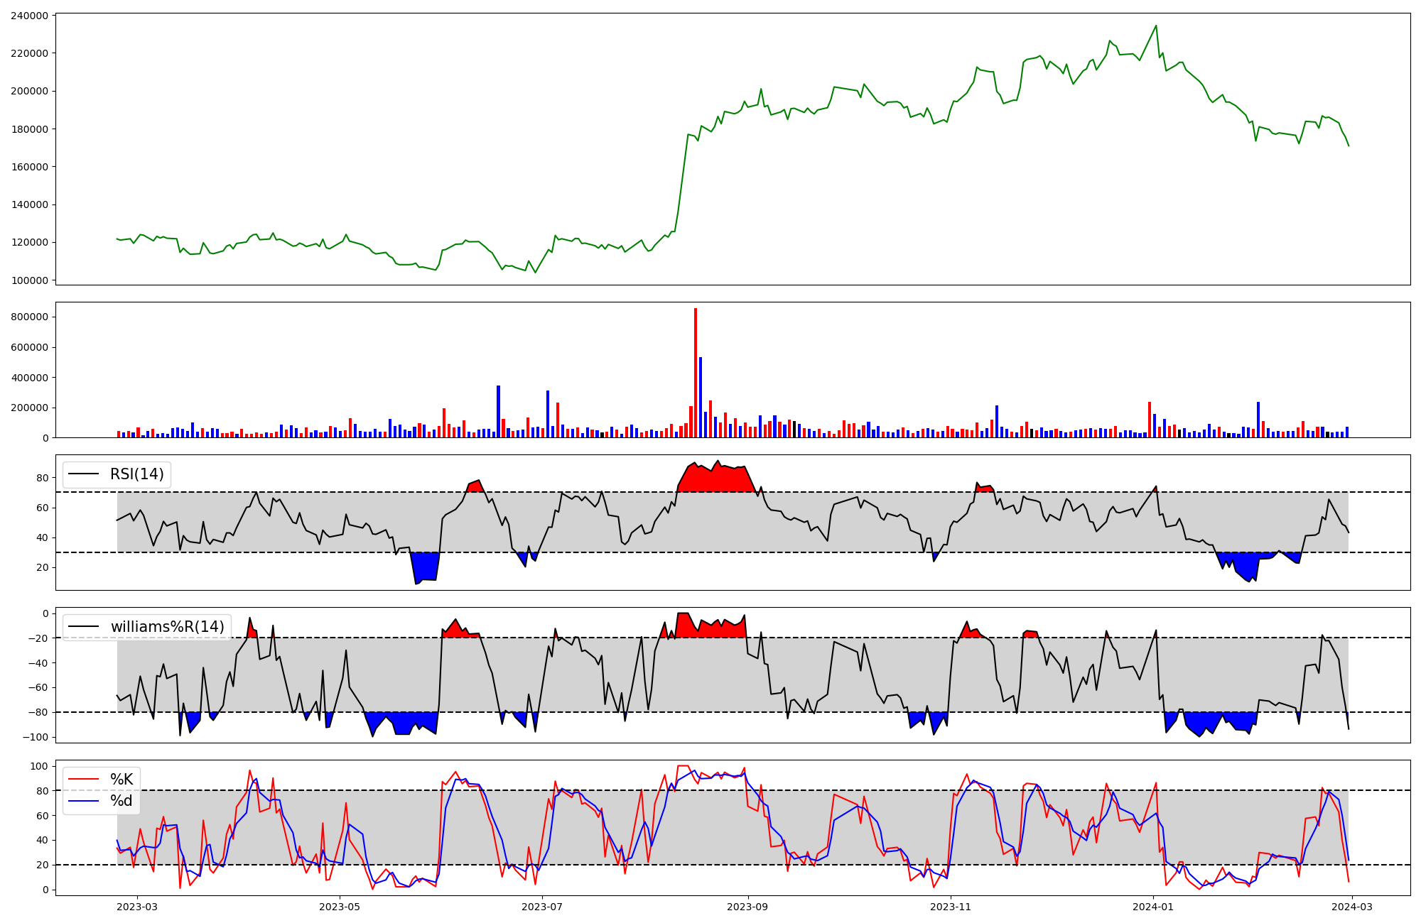Click the %d legend text
The image size is (1421, 923).
click(121, 801)
